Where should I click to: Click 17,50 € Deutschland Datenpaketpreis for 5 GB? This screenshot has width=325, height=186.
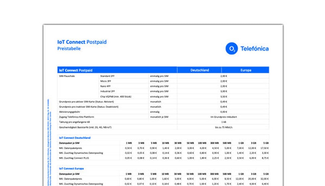click(x=265, y=148)
